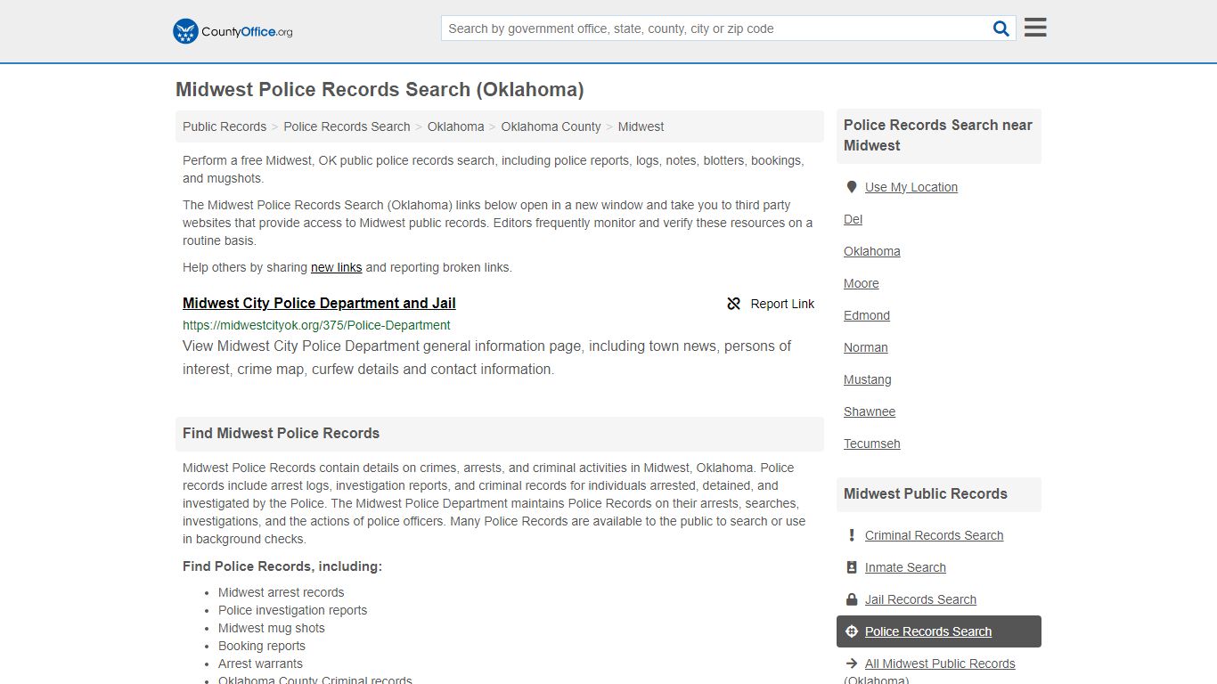Image resolution: width=1217 pixels, height=684 pixels.
Task: Open Police Records Search breadcrumb
Action: pos(347,126)
